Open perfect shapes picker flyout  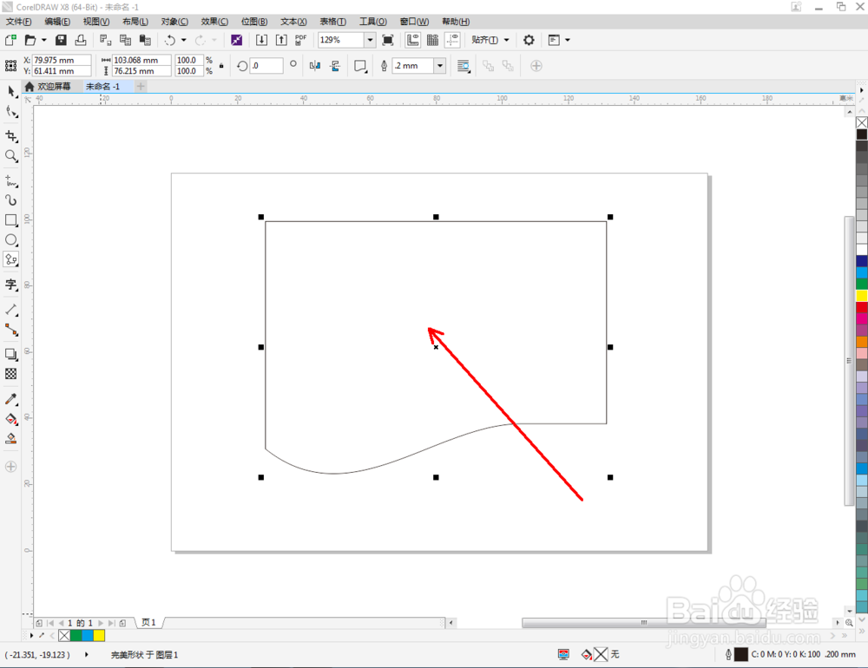(x=360, y=66)
